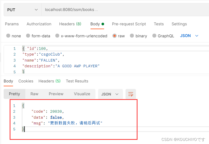This screenshot has height=144, width=209.
Task: Open the request Headers (8) tab
Action: pos(70,24)
